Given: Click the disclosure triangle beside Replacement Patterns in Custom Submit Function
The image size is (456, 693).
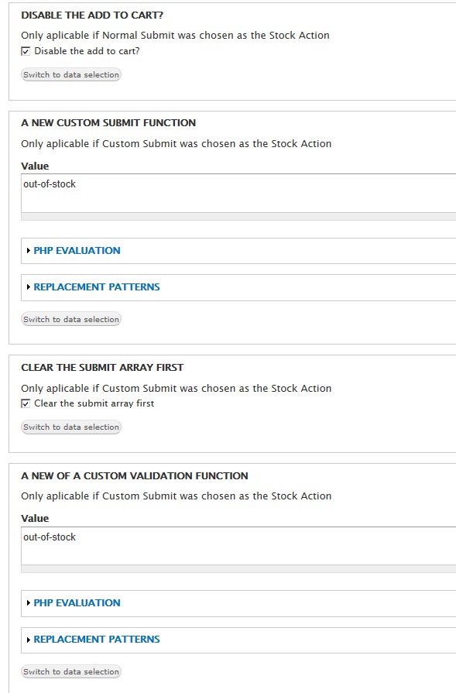Looking at the screenshot, I should pos(29,286).
